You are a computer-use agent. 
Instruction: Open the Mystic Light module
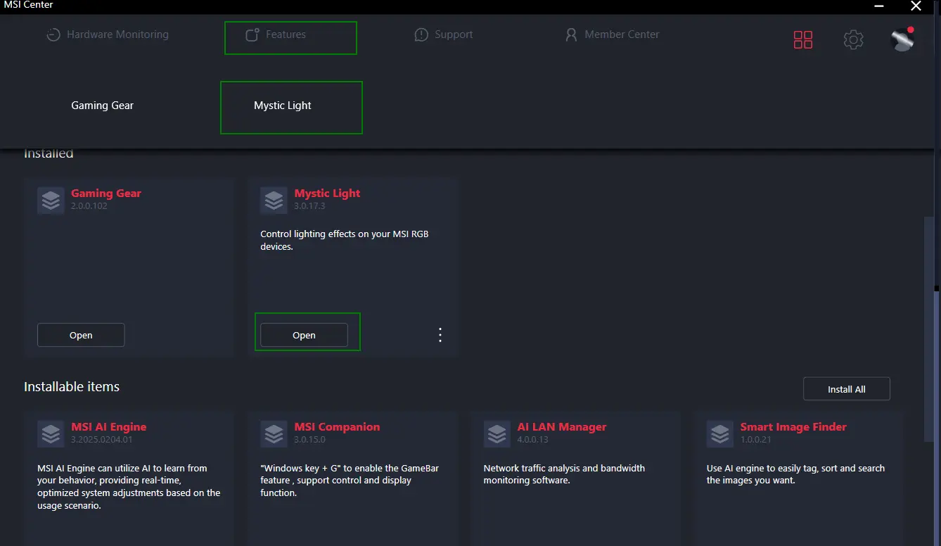tap(304, 335)
